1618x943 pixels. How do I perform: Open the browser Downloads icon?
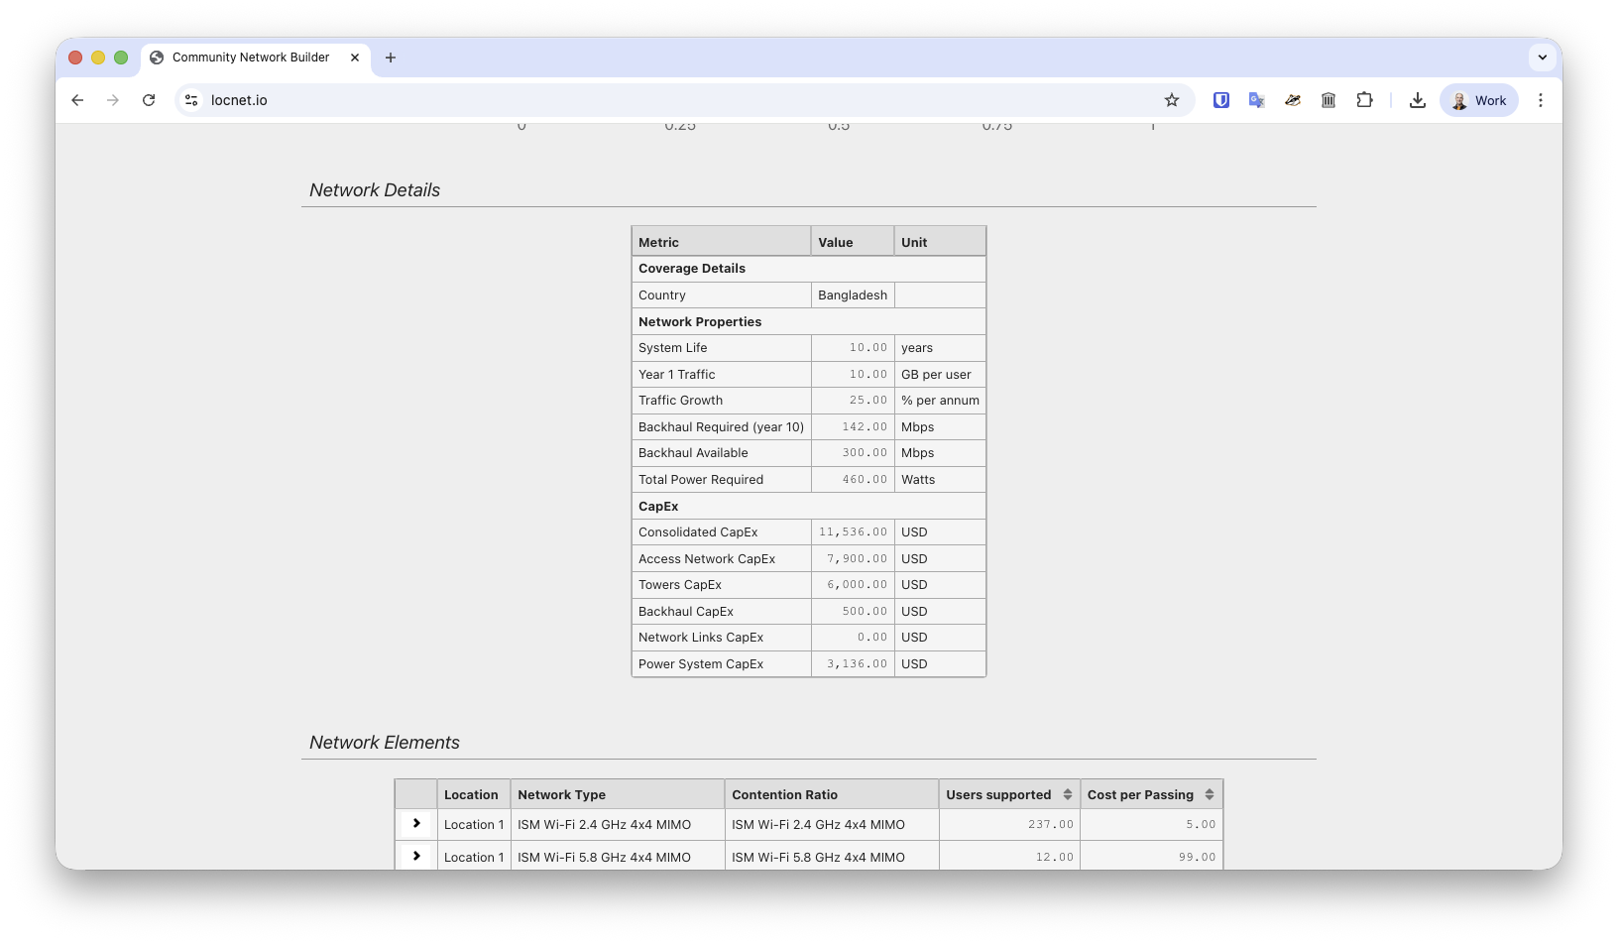(1418, 100)
